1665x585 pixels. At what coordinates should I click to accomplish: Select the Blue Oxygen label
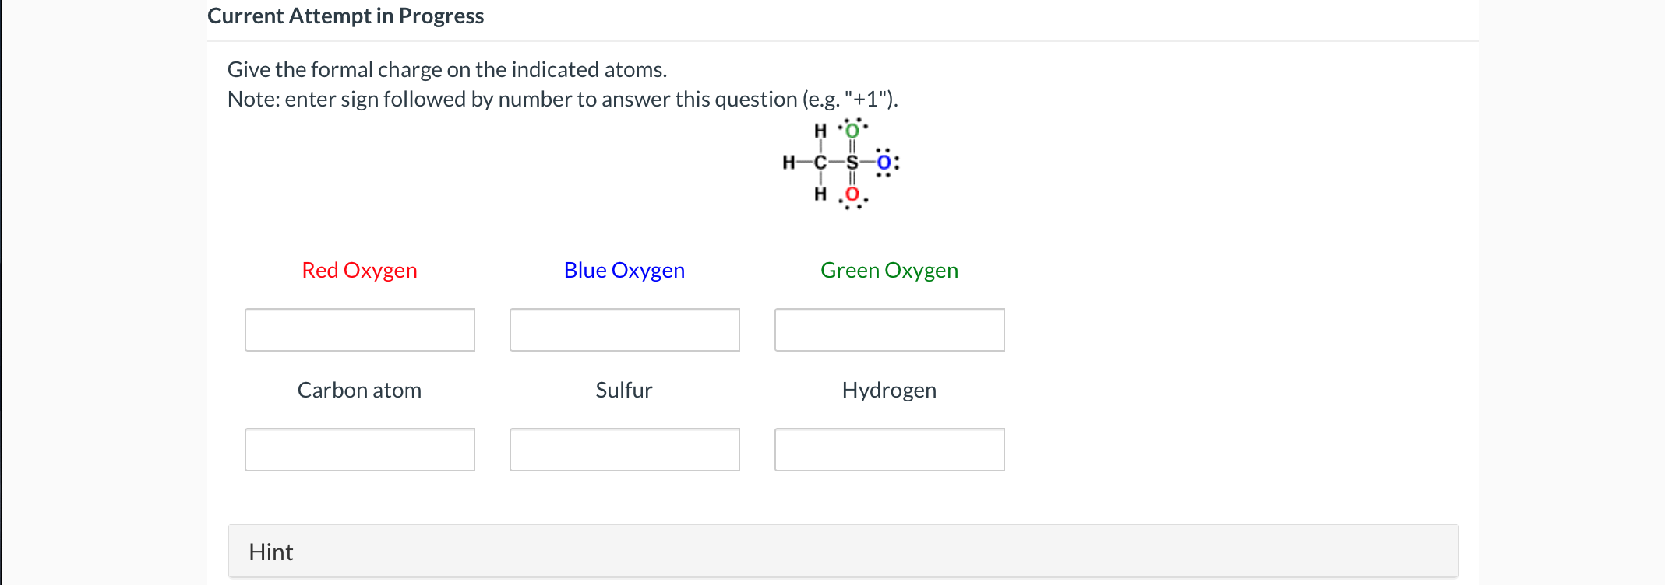coord(624,270)
